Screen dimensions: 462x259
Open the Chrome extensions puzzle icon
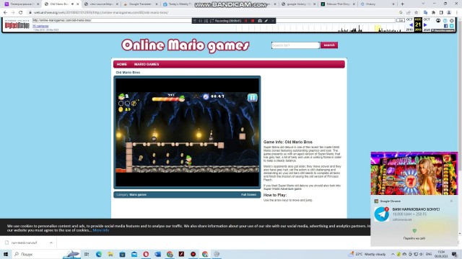(x=433, y=13)
